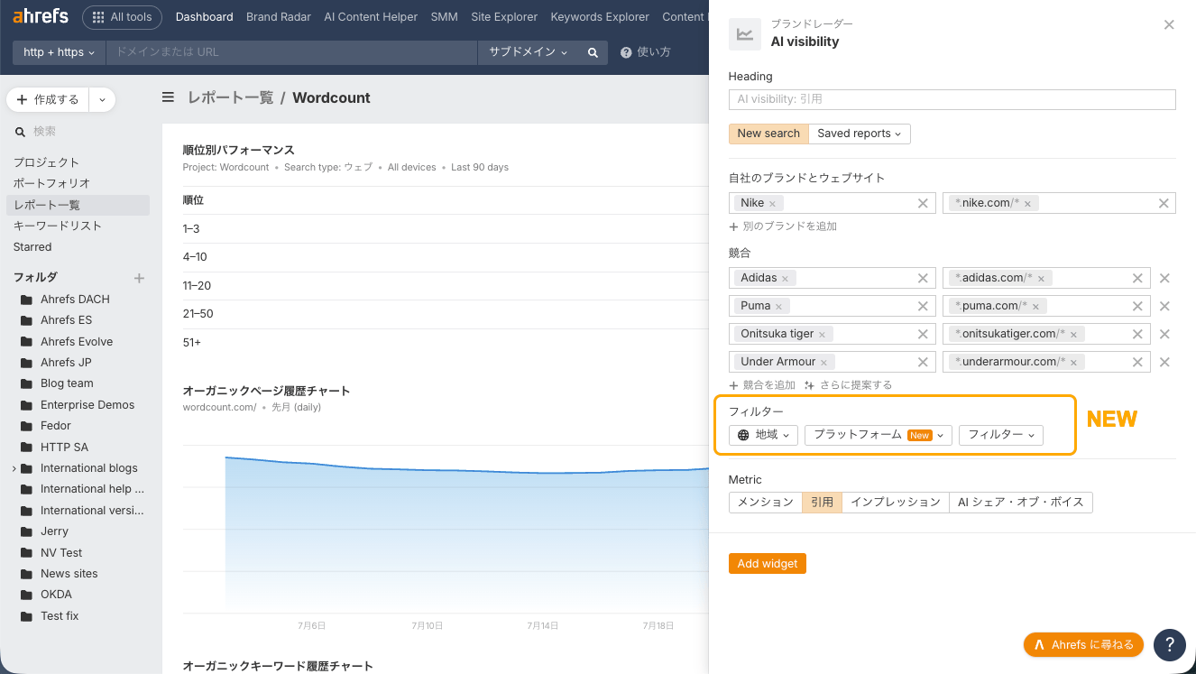Viewport: 1196px width, 674px height.
Task: Open the Ahrefs DACH folder
Action: (x=75, y=300)
